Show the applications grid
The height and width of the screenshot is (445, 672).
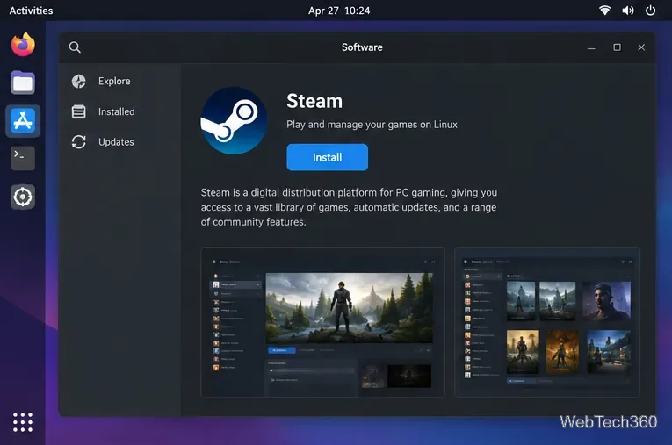tap(23, 422)
